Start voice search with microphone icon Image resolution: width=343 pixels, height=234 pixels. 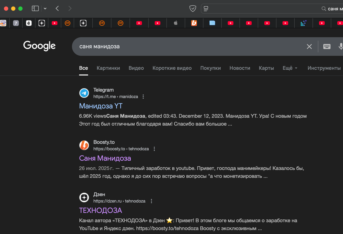(x=341, y=46)
